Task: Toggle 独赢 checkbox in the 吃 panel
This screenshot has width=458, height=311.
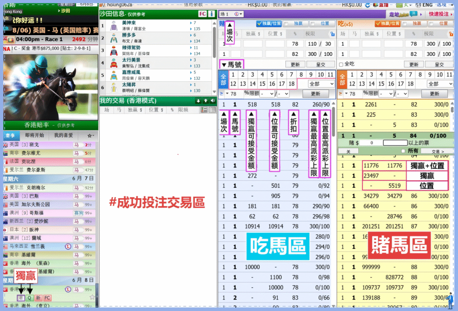Action: pyautogui.click(x=405, y=24)
